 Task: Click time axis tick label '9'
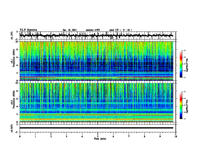[160, 136]
